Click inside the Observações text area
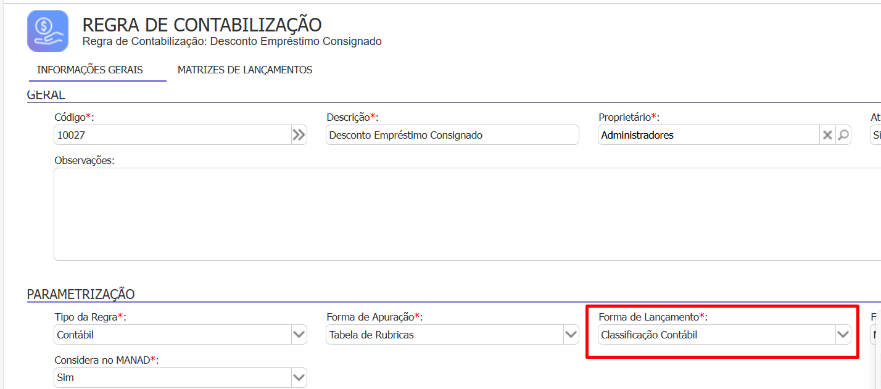 point(463,213)
